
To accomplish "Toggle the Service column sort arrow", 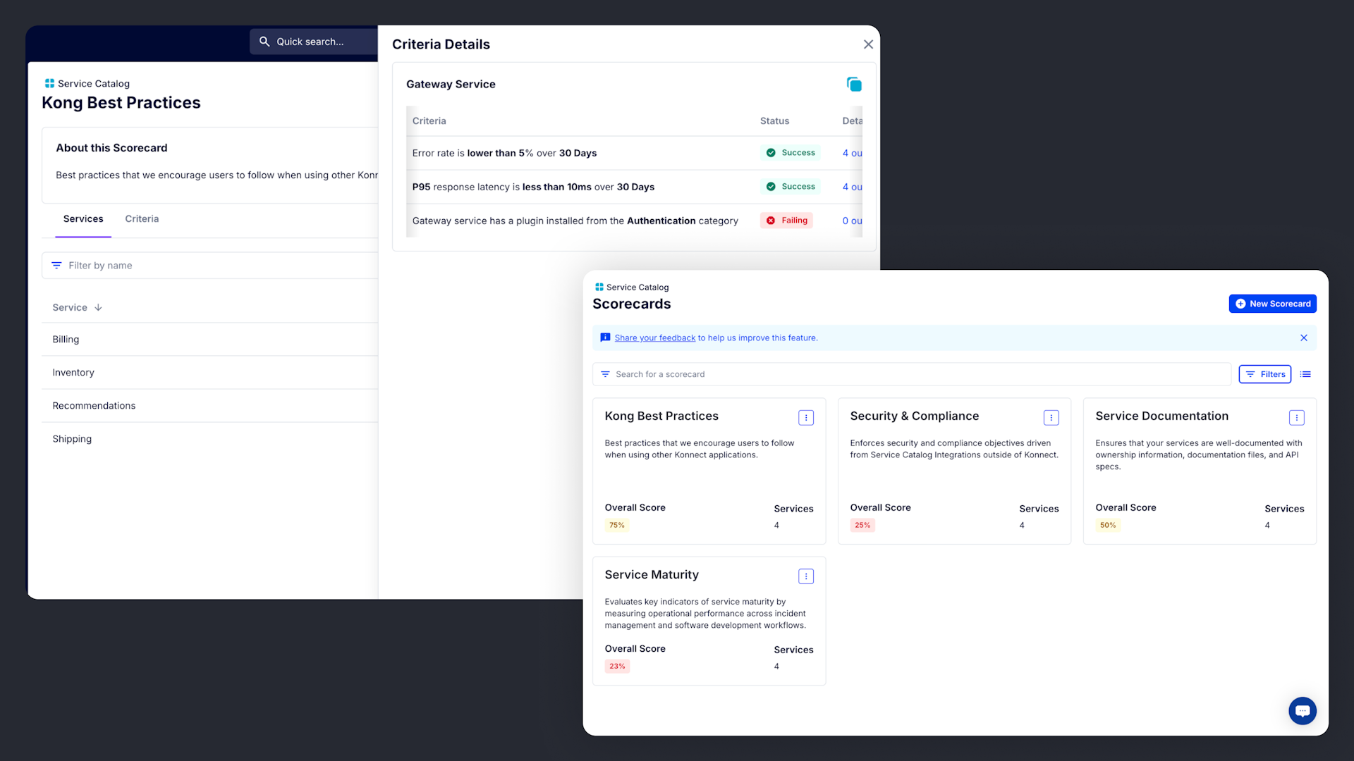I will (x=98, y=307).
